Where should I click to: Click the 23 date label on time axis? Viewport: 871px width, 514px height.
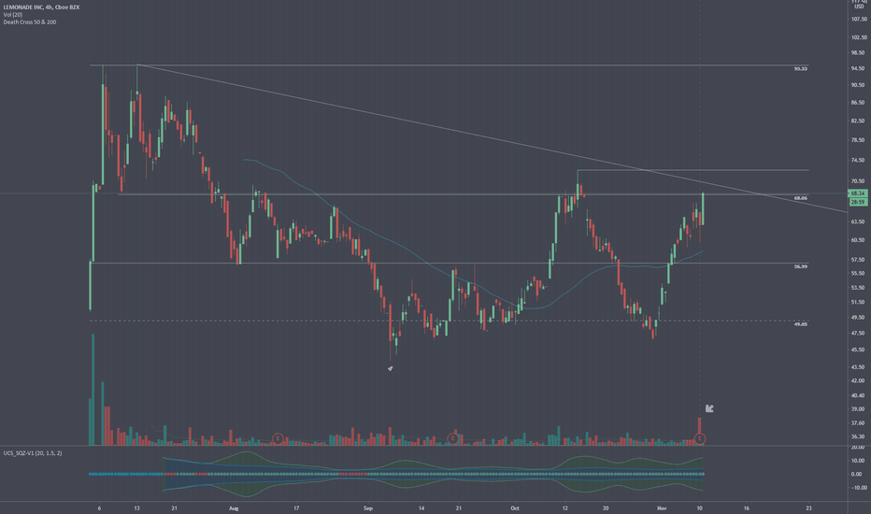(x=808, y=508)
